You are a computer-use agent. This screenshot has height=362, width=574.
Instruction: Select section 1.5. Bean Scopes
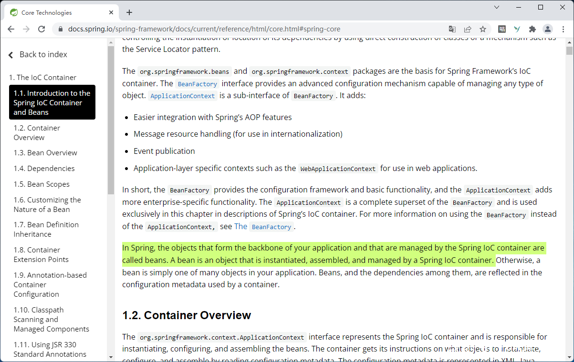pos(42,184)
